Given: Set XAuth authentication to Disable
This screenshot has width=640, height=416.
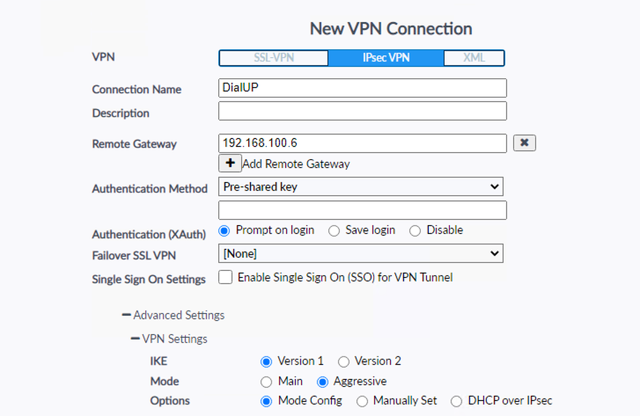Looking at the screenshot, I should pos(415,230).
